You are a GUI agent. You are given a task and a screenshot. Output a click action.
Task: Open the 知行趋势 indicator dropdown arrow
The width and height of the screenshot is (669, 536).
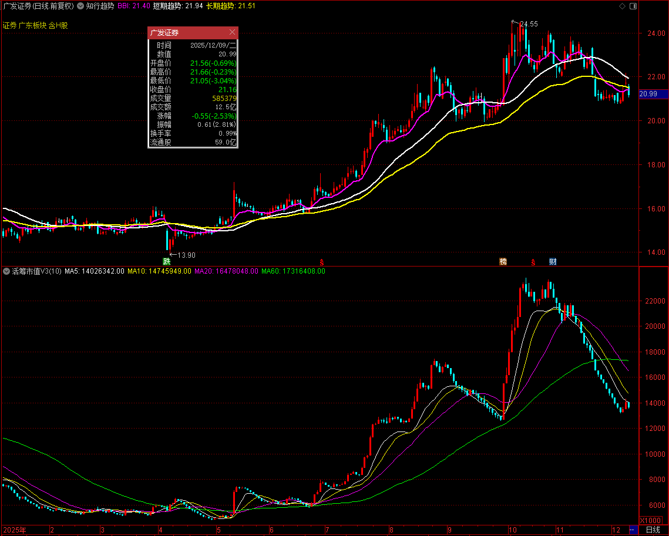(x=80, y=6)
